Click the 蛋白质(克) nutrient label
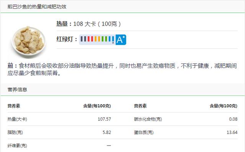 tap(144, 133)
